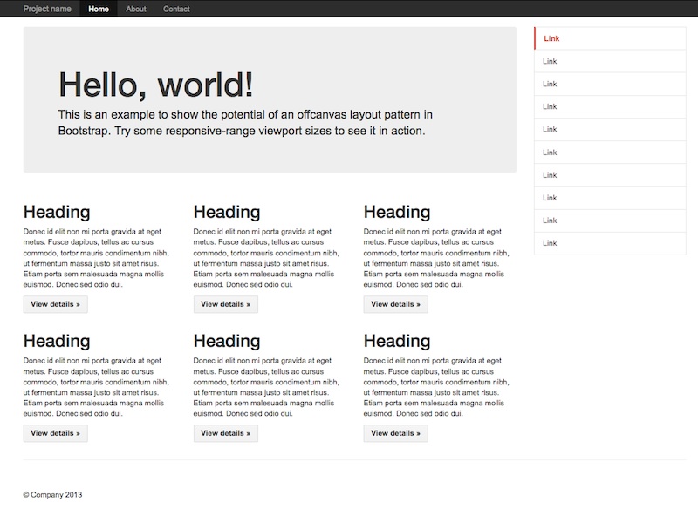Go to the Contact navigation item
Screen dimensions: 698x523
176,9
